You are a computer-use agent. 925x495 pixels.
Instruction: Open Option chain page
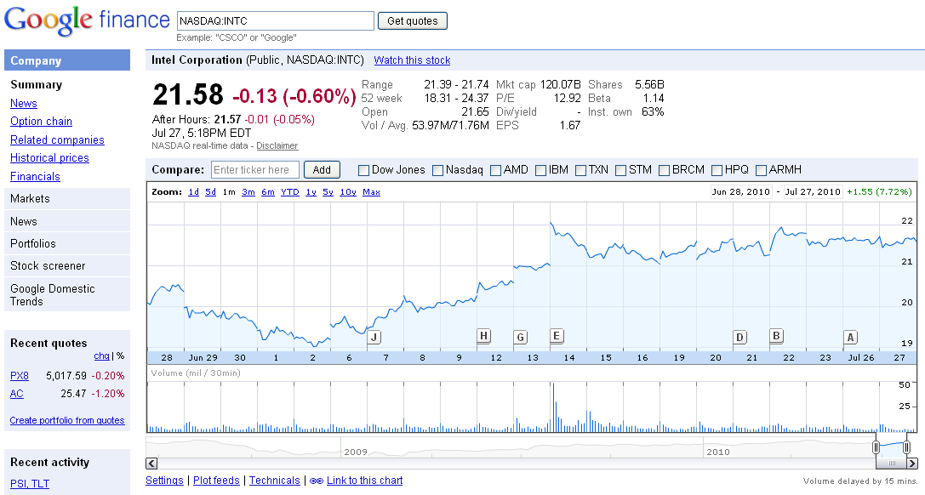pyautogui.click(x=42, y=122)
